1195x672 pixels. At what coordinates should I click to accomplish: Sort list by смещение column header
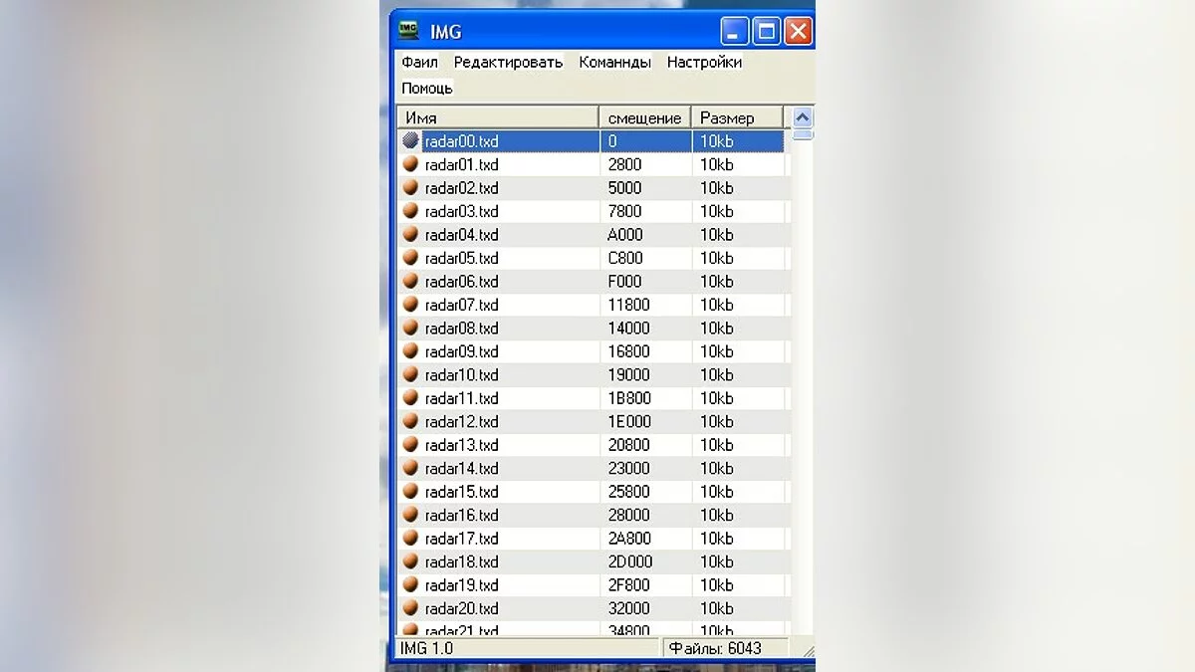[644, 117]
